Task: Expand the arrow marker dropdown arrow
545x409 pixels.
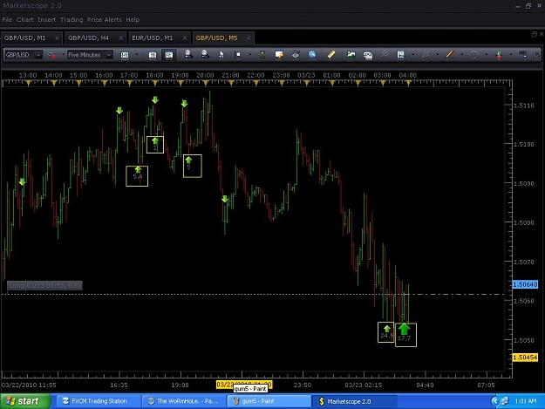Action: pos(511,55)
